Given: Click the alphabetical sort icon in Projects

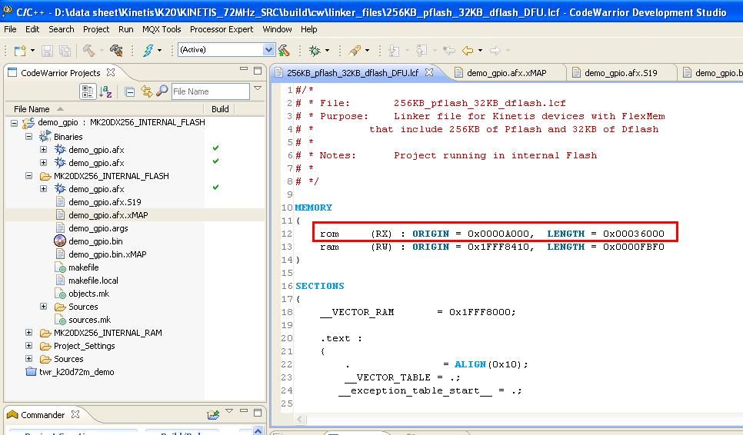Looking at the screenshot, I should (x=105, y=91).
